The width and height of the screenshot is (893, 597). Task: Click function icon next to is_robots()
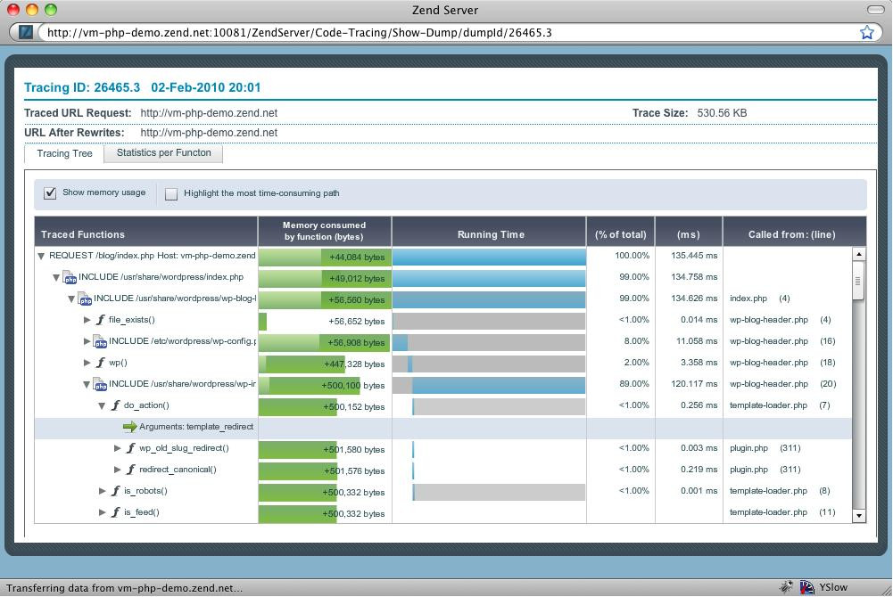point(116,491)
